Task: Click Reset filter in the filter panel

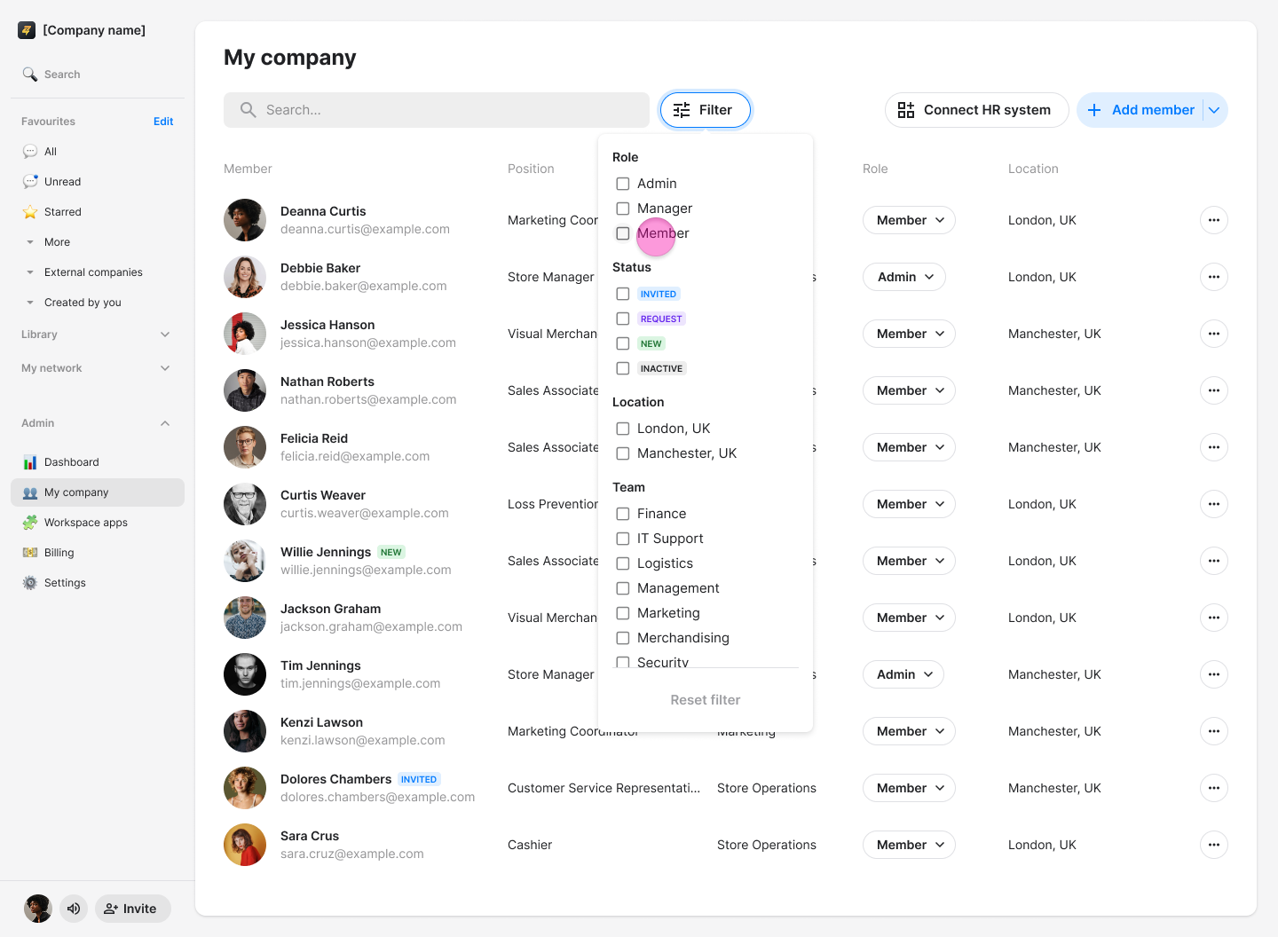Action: tap(706, 700)
